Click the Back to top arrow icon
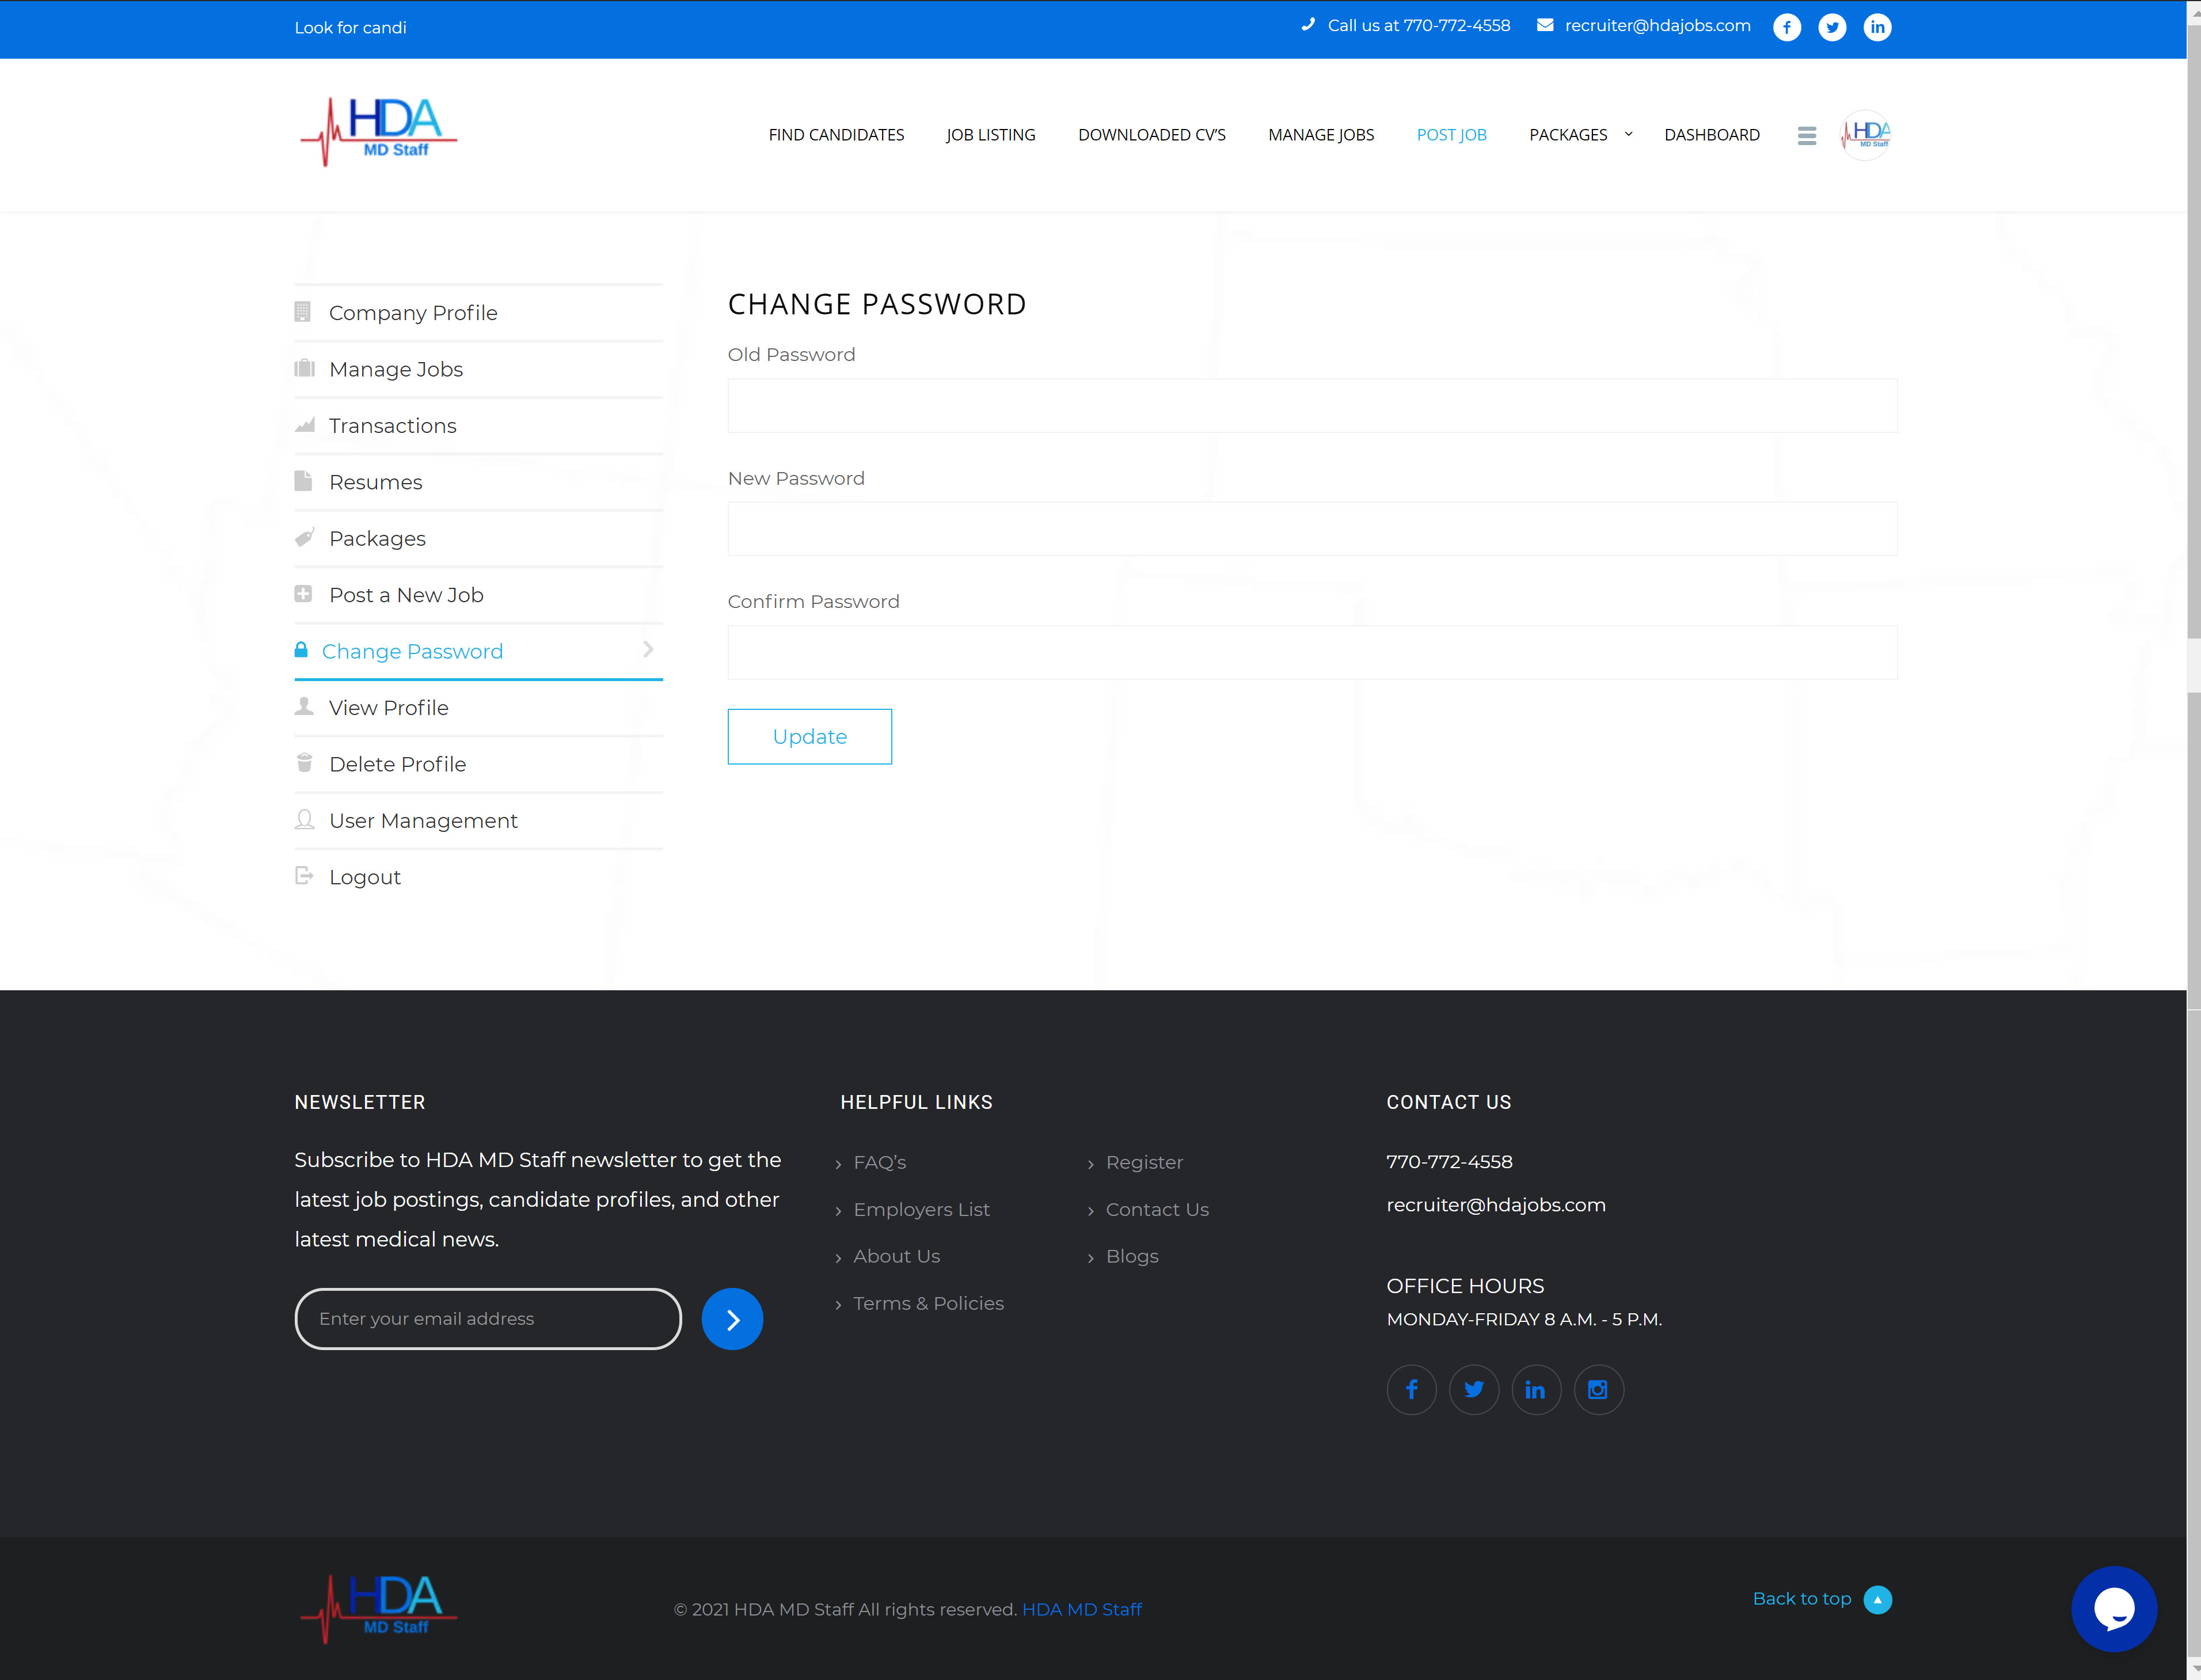 point(1877,1599)
